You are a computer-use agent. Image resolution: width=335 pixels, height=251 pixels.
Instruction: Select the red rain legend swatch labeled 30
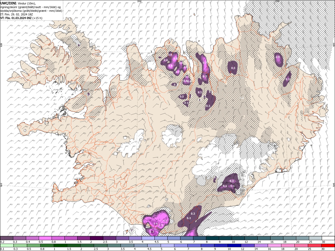(327, 246)
